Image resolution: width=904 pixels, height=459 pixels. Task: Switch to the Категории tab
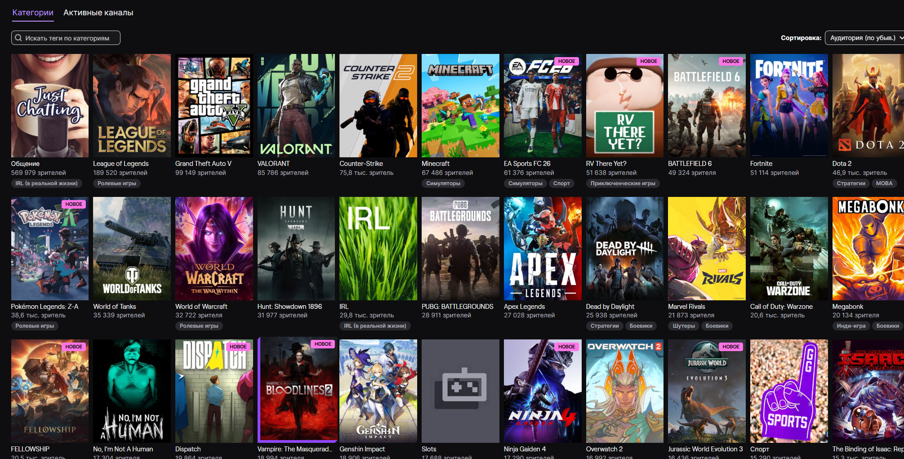tap(33, 13)
